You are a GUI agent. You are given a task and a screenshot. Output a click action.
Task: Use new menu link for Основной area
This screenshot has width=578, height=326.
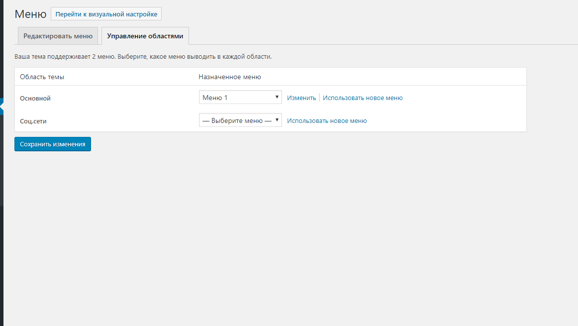click(x=363, y=98)
